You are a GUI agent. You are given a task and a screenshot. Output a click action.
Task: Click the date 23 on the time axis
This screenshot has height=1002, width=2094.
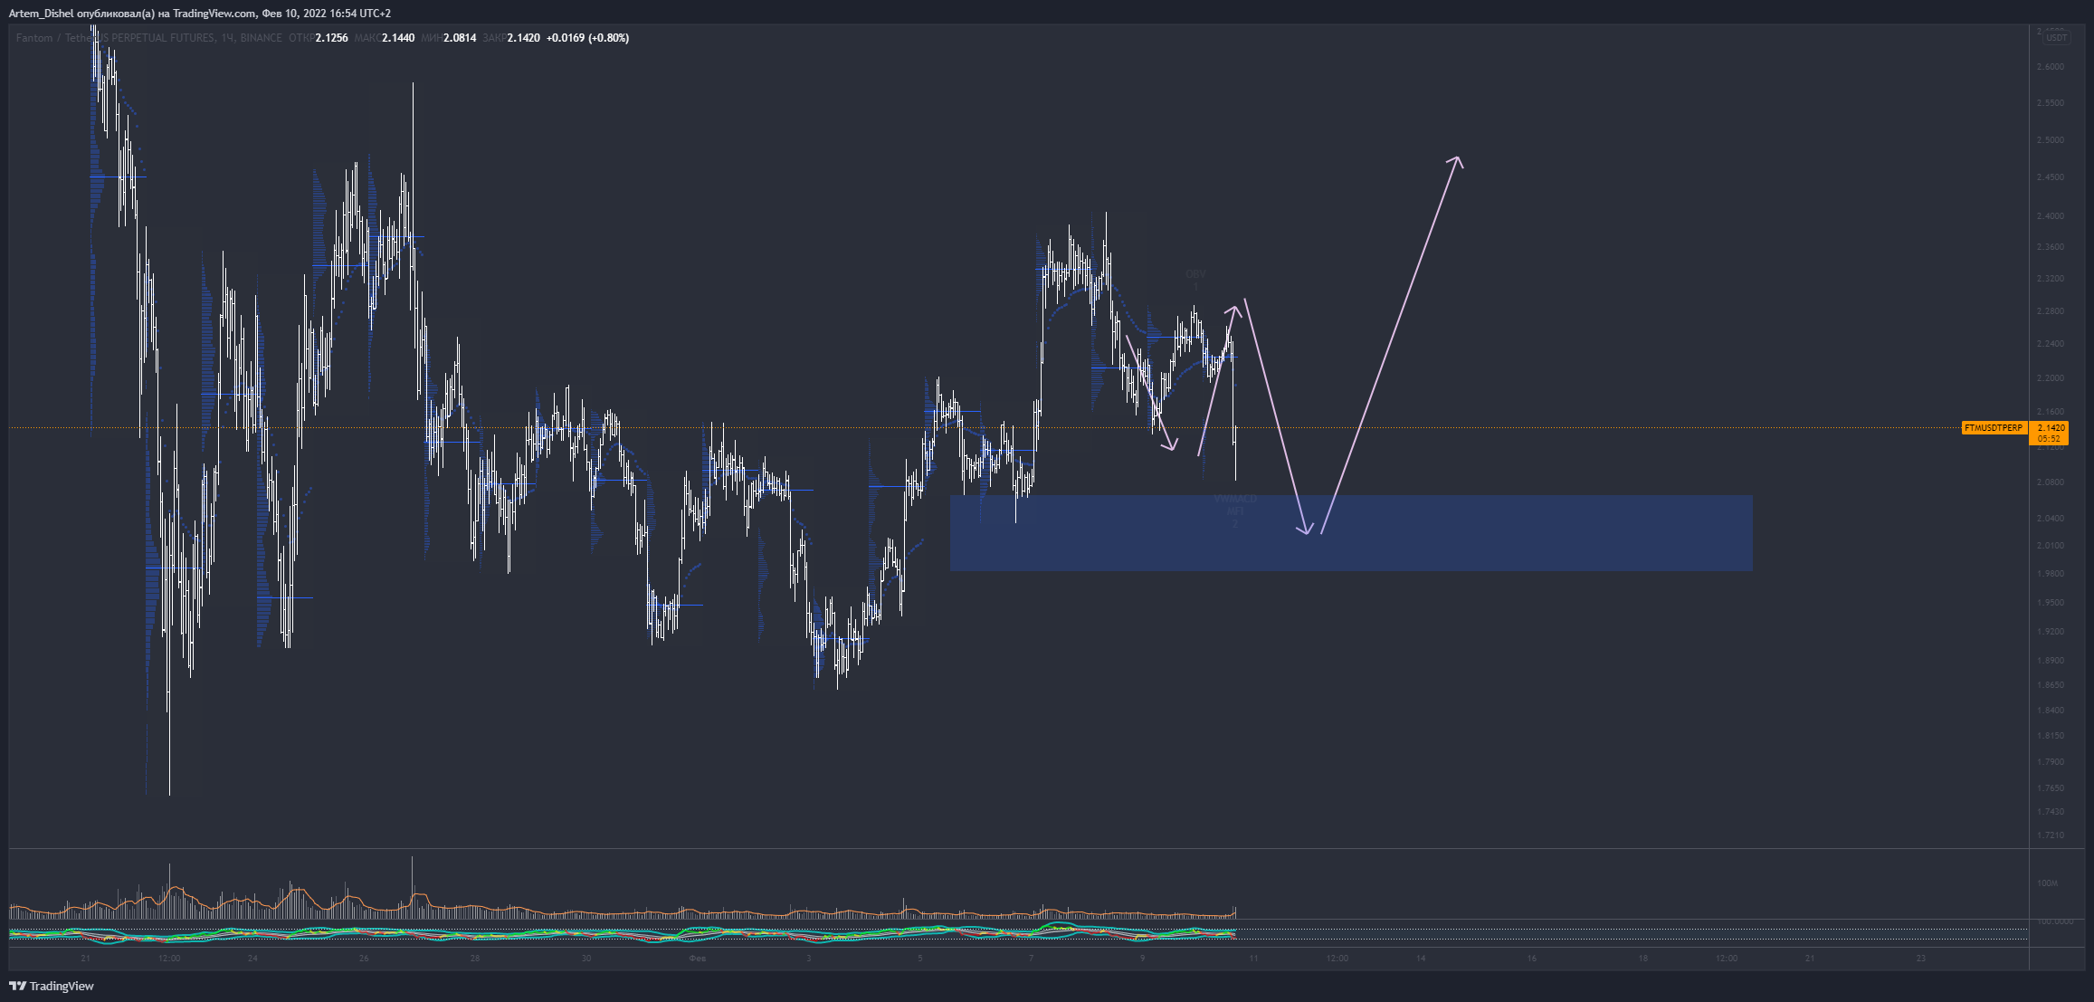(x=1920, y=959)
